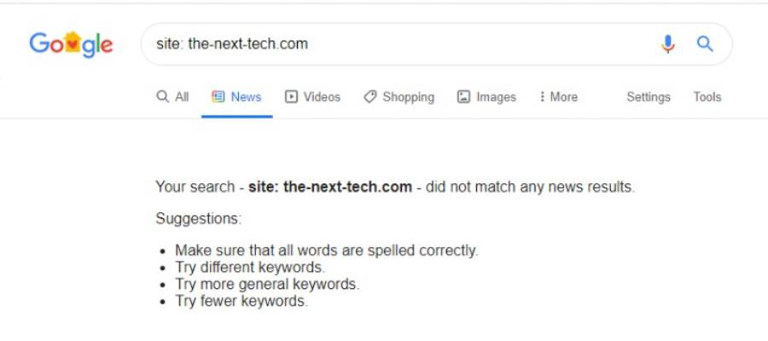Open the More dropdown label

click(564, 97)
